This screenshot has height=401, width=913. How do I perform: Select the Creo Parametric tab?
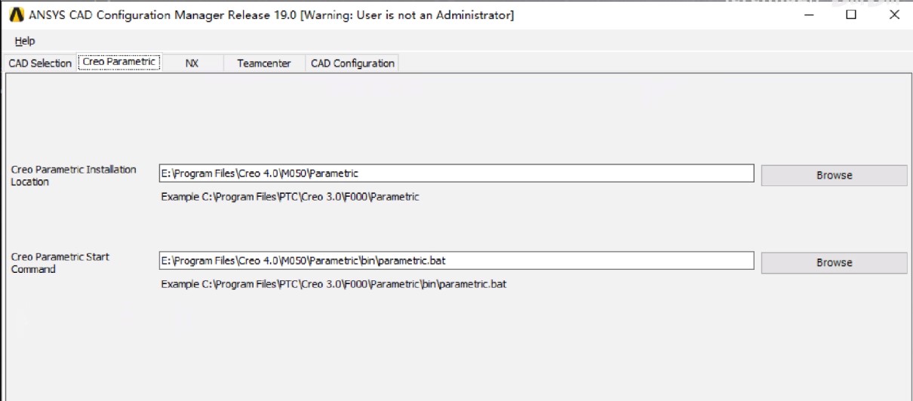(x=119, y=63)
